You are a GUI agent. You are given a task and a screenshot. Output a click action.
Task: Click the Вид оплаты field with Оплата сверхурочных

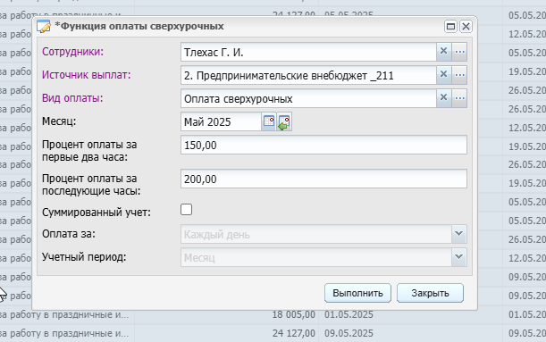[x=308, y=98]
